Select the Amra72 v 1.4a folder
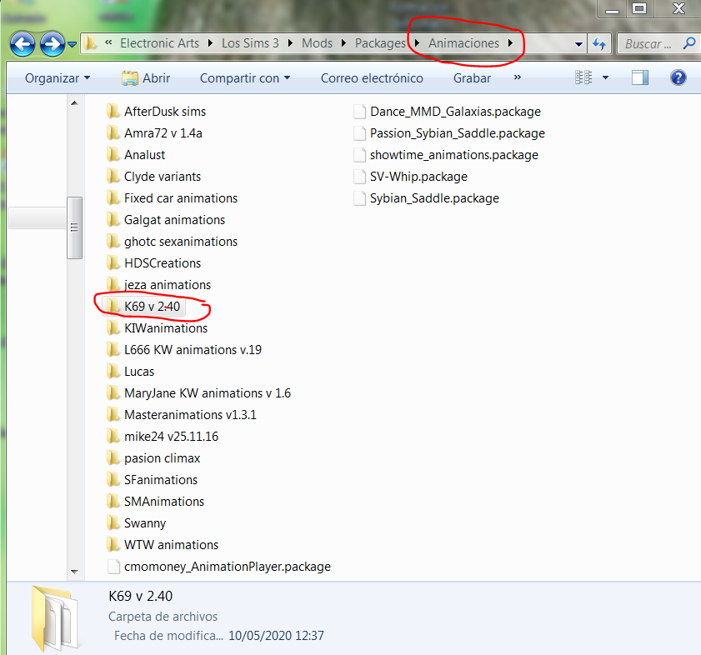This screenshot has width=701, height=655. pyautogui.click(x=155, y=133)
